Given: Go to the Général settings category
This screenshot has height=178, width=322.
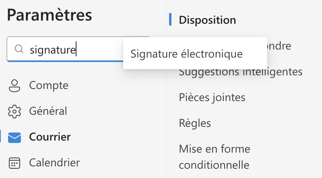Looking at the screenshot, I should [48, 111].
